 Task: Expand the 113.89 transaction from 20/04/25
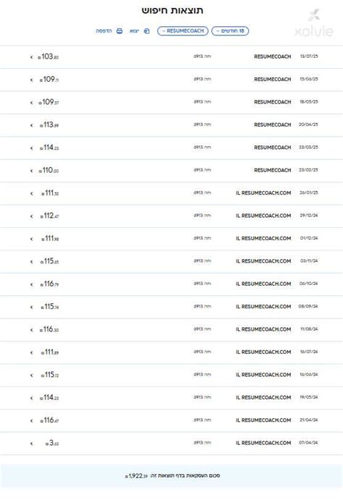[32, 125]
